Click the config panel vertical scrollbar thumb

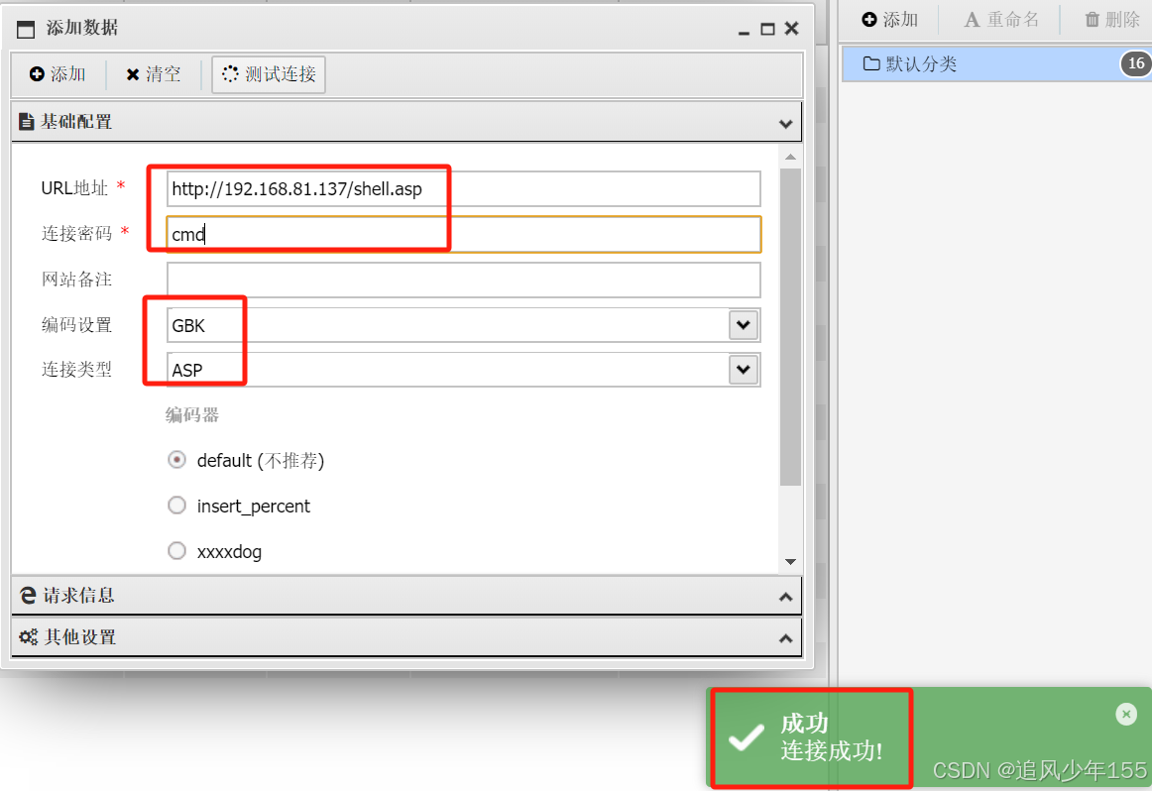(x=790, y=327)
